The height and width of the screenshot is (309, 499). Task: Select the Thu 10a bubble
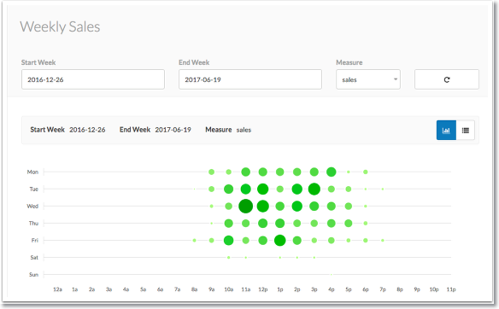228,223
